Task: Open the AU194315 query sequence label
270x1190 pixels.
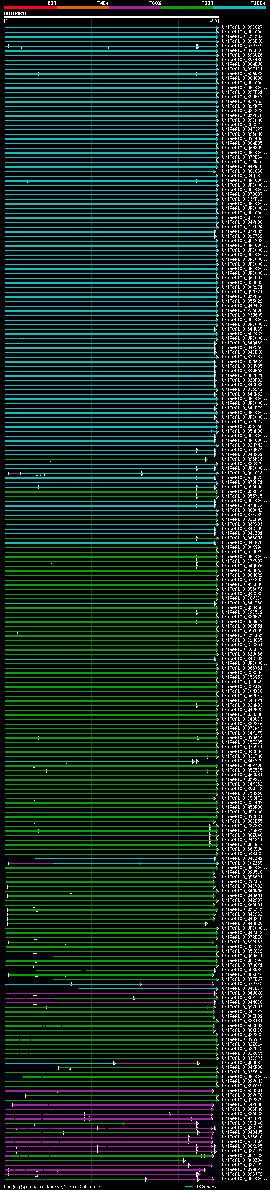Action: (x=16, y=14)
